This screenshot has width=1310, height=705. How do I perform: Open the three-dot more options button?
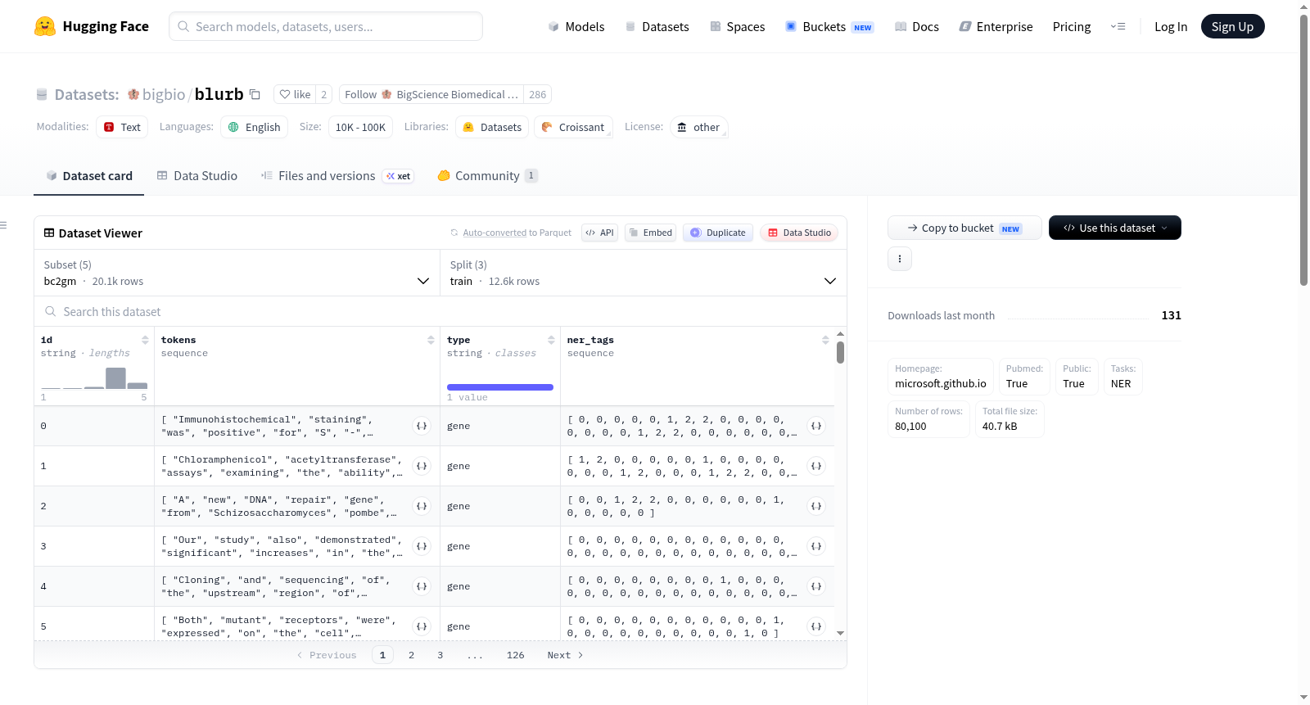pos(900,259)
